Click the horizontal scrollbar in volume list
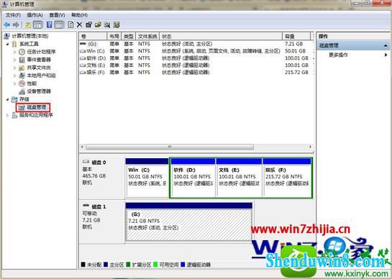The height and width of the screenshot is (279, 392). 170,147
